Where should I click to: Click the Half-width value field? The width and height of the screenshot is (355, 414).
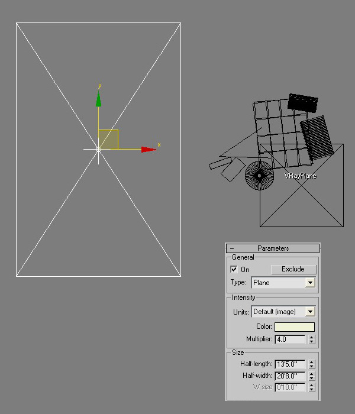click(290, 376)
